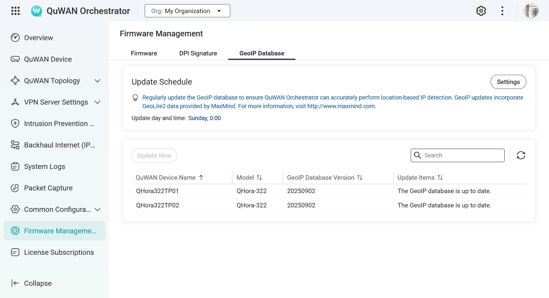Open License Subscriptions page
549x298 pixels.
coord(59,252)
